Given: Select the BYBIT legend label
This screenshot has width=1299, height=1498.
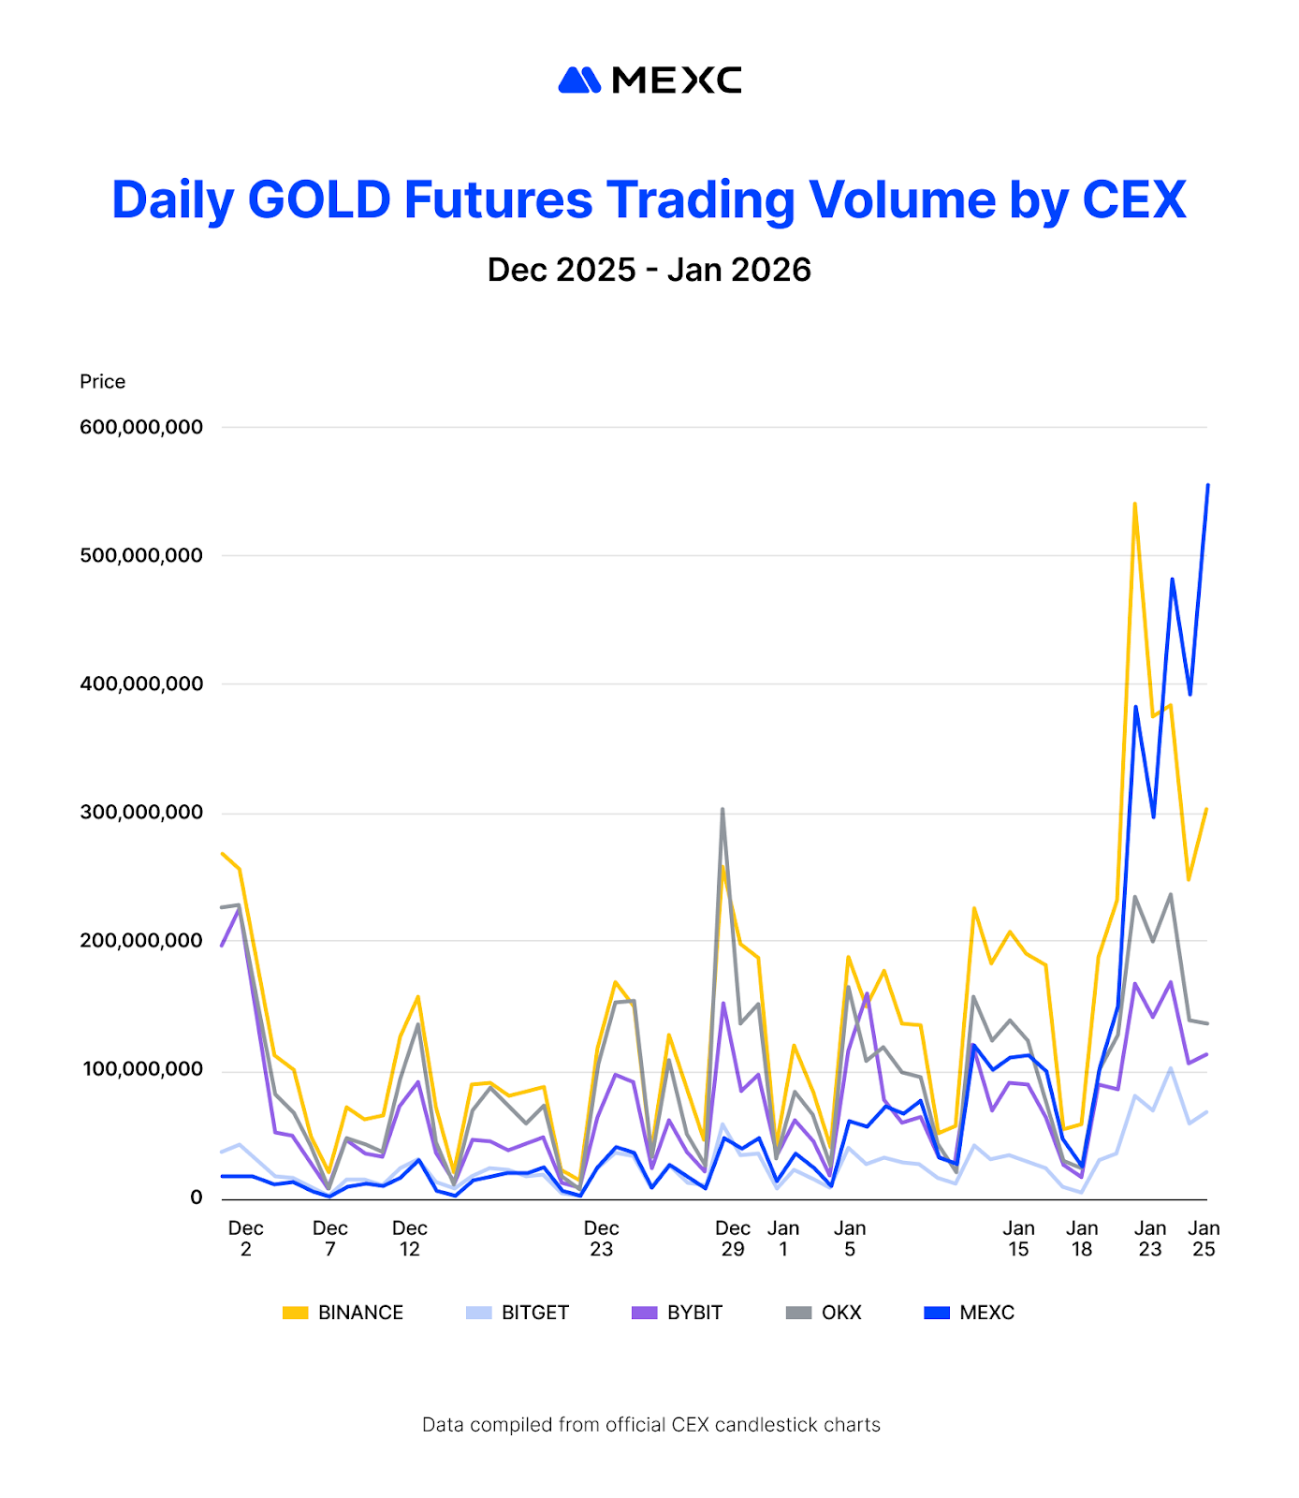Looking at the screenshot, I should (694, 1313).
